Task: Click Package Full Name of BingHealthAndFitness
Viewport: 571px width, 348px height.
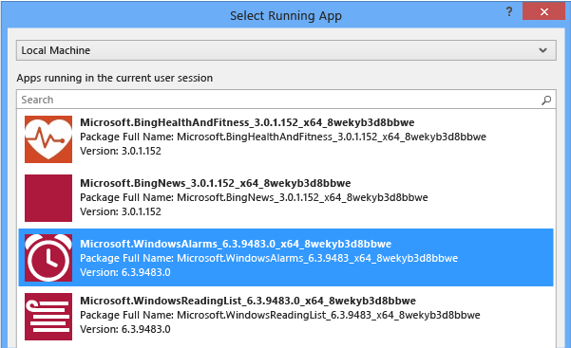Action: [283, 137]
